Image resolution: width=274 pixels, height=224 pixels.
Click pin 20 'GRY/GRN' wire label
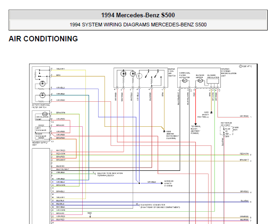tap(60, 210)
